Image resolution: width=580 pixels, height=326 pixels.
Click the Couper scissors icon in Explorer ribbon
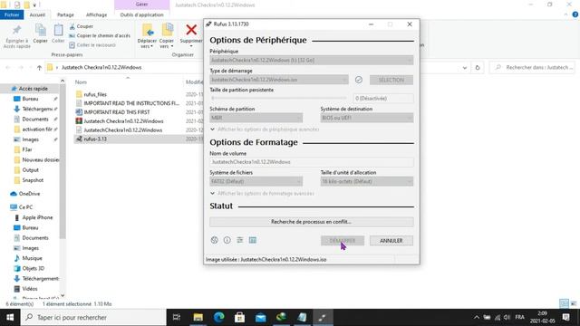72,26
